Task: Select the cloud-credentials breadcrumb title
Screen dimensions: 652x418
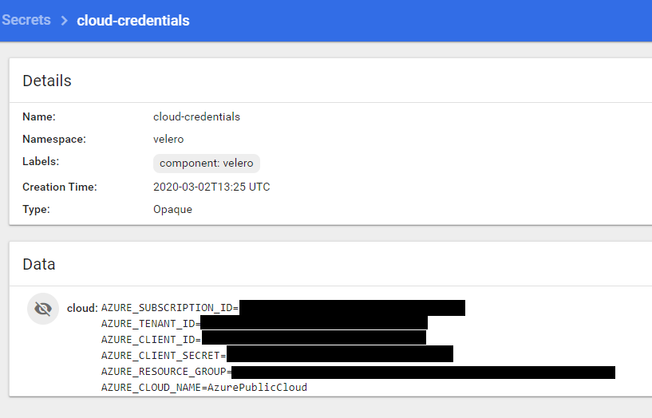Action: point(133,21)
